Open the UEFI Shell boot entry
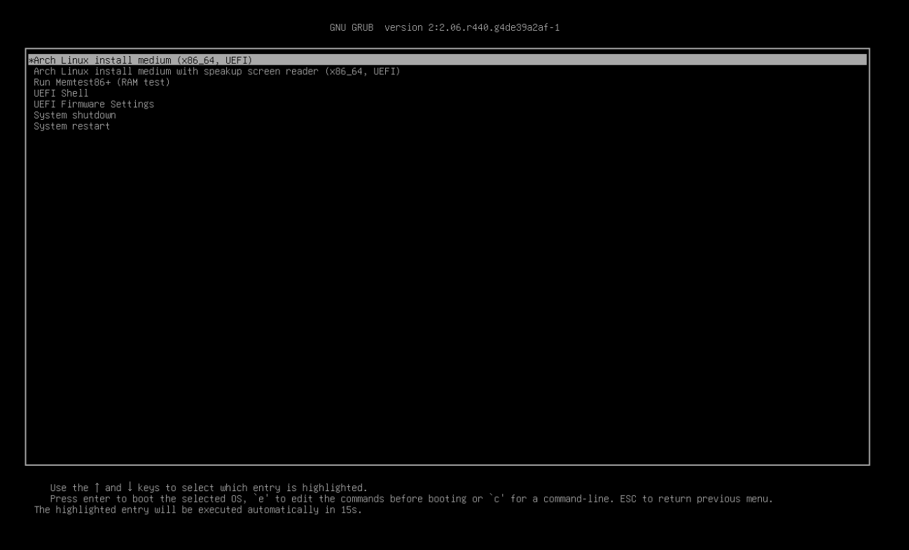 click(61, 93)
